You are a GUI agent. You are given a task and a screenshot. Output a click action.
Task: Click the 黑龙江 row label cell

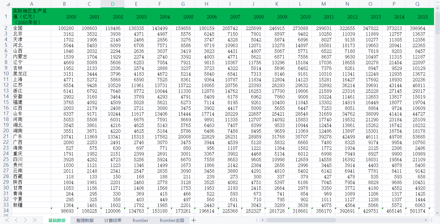31,74
